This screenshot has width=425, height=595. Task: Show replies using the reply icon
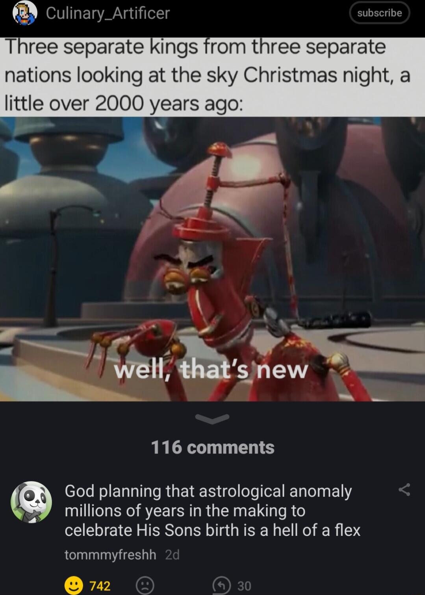(x=221, y=586)
